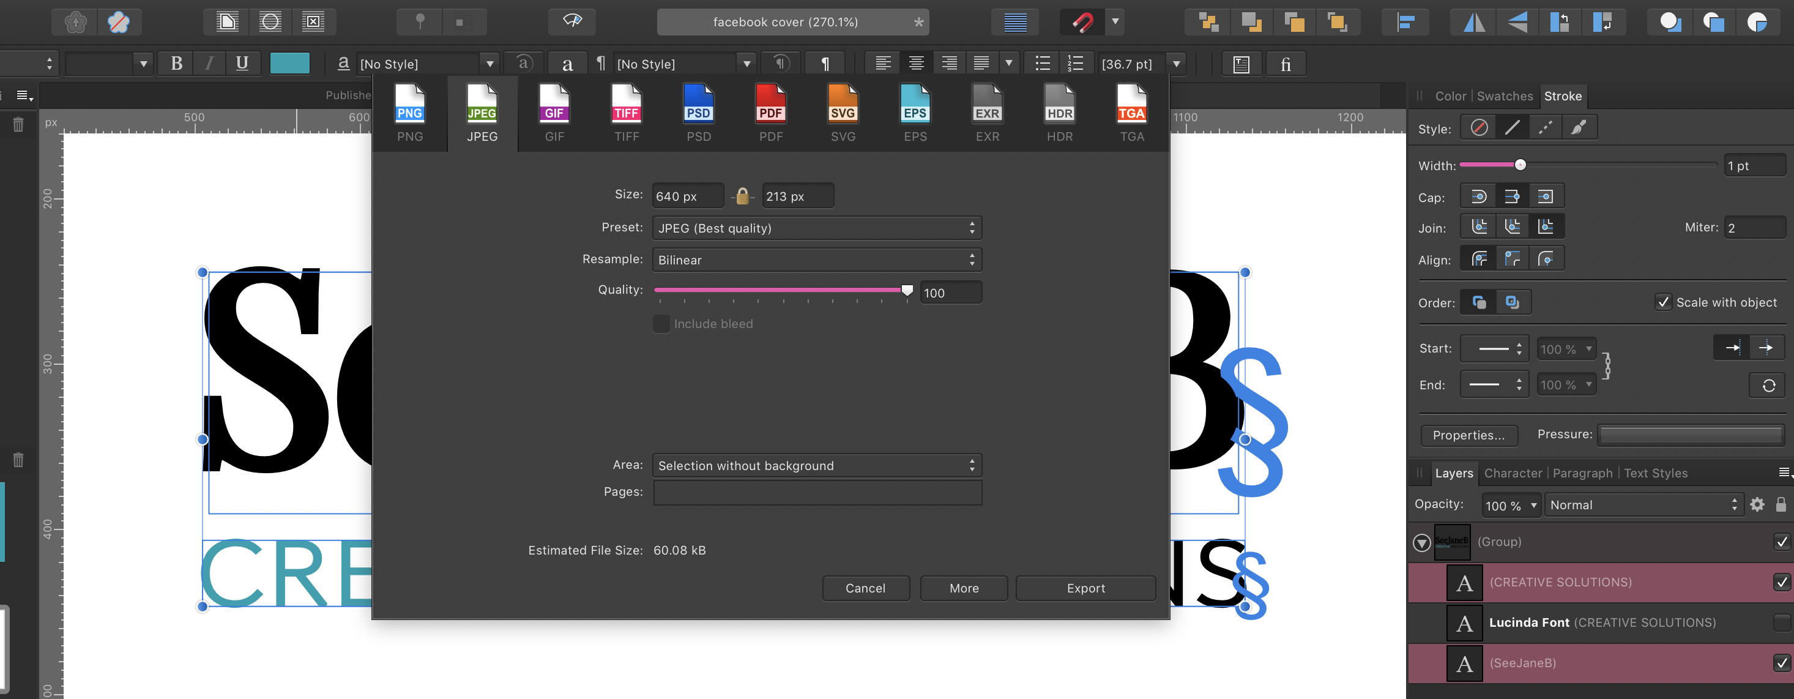The image size is (1794, 699).
Task: Select the no stroke style icon
Action: (x=1478, y=127)
